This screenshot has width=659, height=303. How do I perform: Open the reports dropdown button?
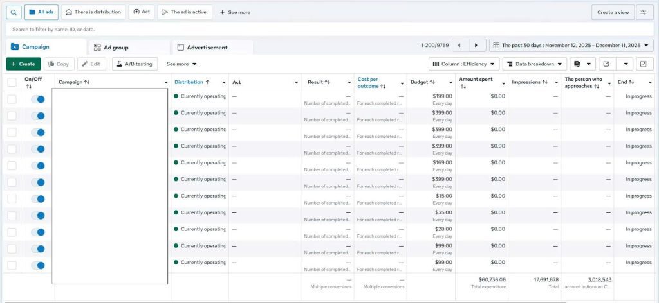[582, 64]
